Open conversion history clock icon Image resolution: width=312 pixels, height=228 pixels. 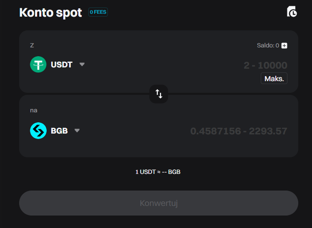(292, 12)
